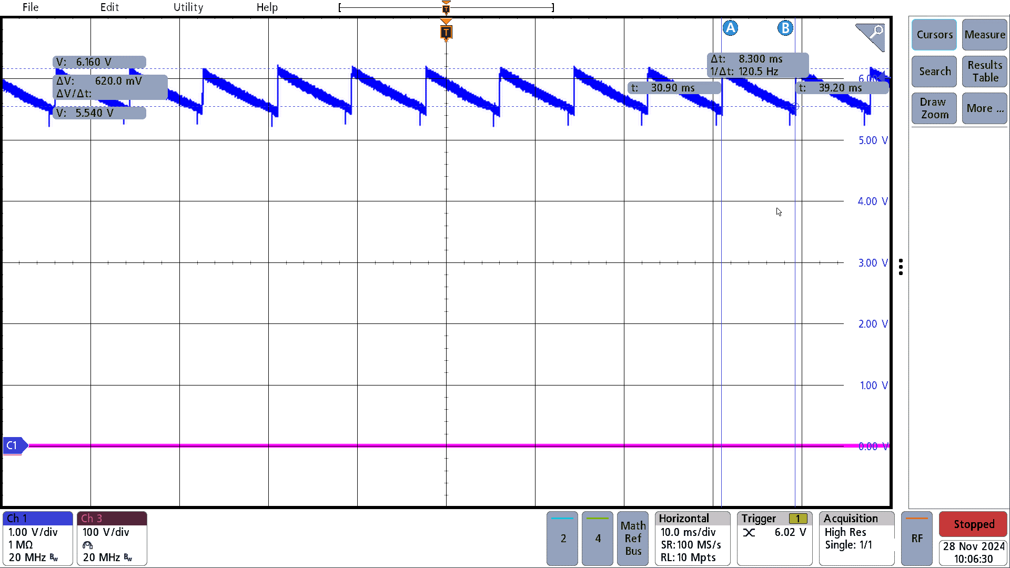Click the date and time display
The width and height of the screenshot is (1010, 568).
(x=974, y=553)
